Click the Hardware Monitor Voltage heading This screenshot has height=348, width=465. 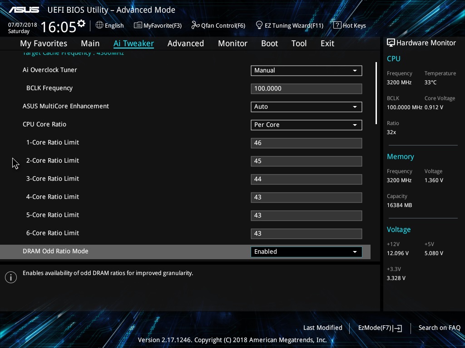pos(399,229)
